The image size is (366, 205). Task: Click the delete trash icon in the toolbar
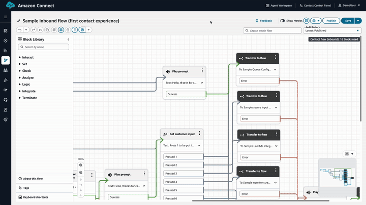pyautogui.click(x=68, y=30)
